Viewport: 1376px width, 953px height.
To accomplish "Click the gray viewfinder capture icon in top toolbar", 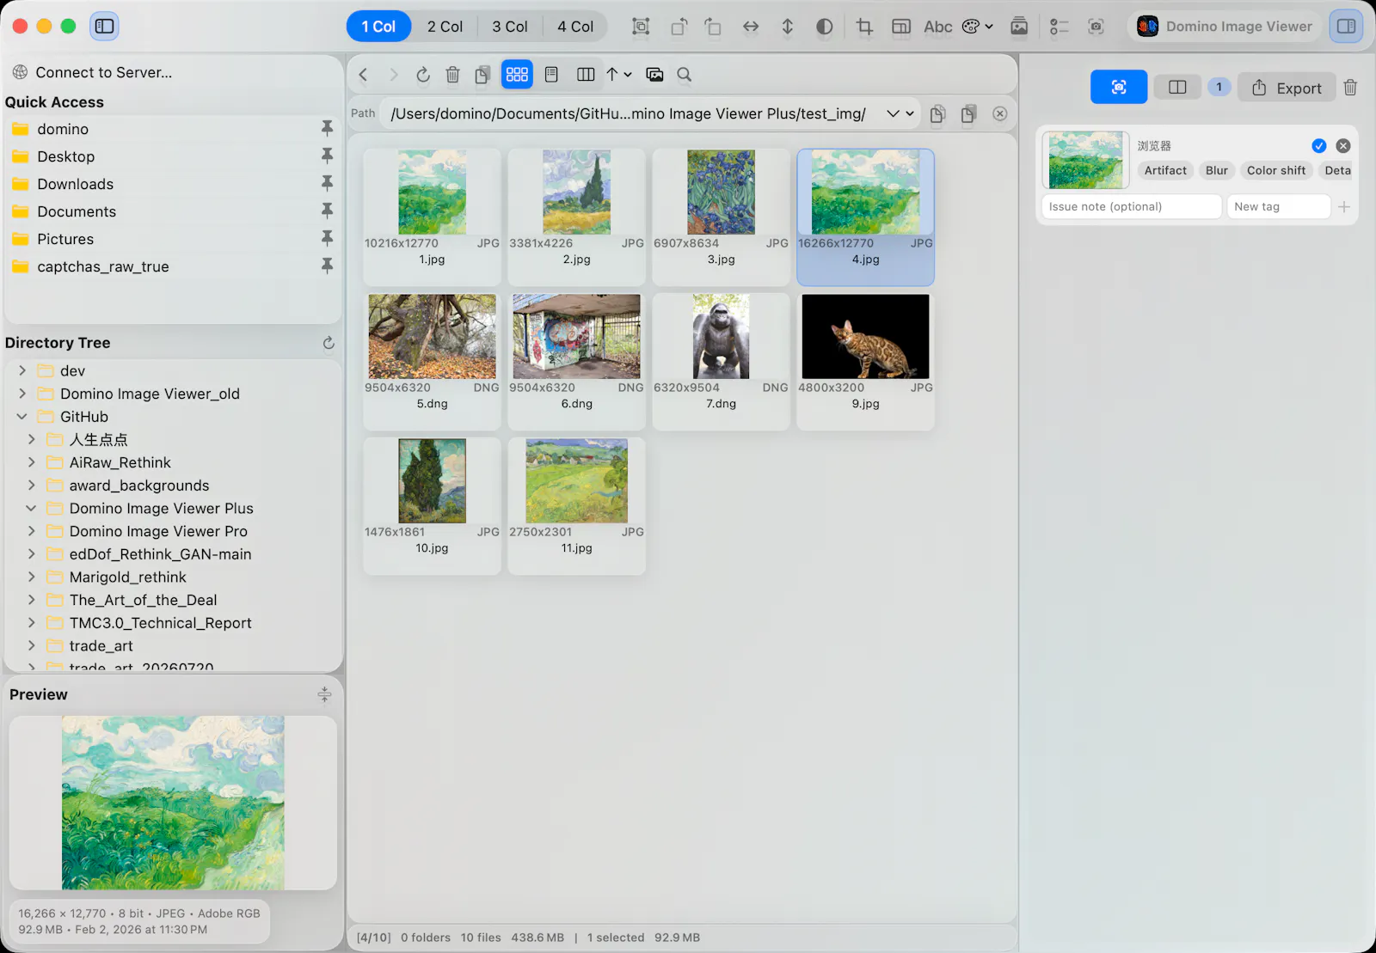I will 1096,27.
